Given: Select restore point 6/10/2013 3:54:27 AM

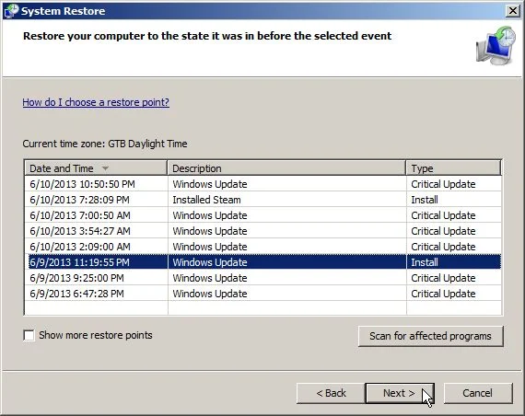Looking at the screenshot, I should point(262,231).
